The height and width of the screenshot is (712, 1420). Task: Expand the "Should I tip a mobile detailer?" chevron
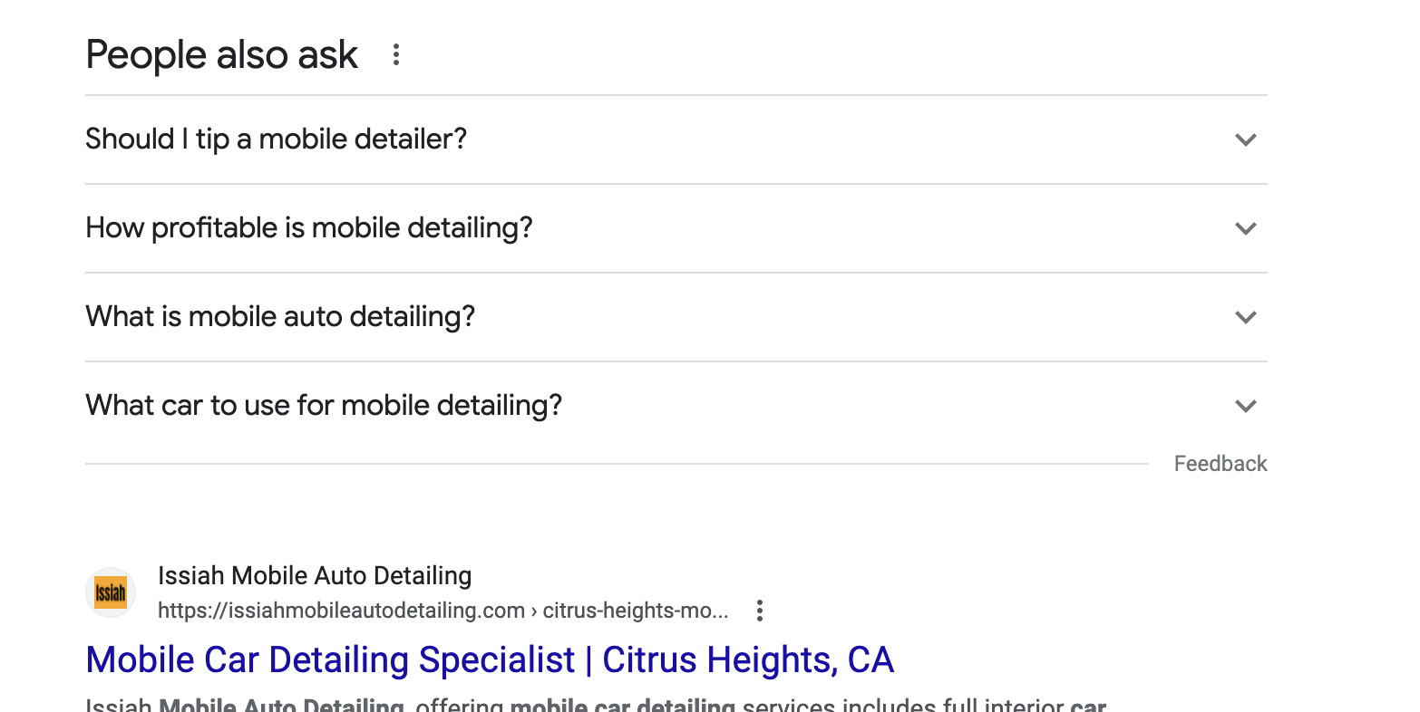(1245, 140)
